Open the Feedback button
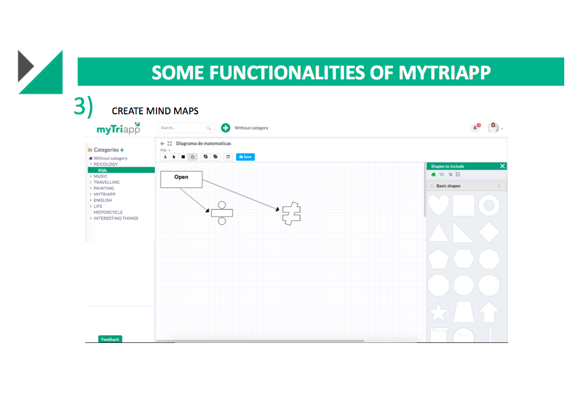This screenshot has width=571, height=404. point(110,339)
